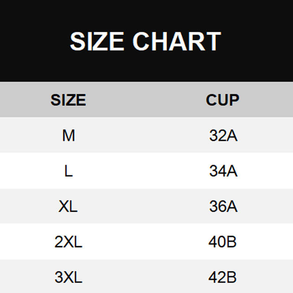Select the 34A cup value
Screen dimensions: 293x293
coord(223,171)
